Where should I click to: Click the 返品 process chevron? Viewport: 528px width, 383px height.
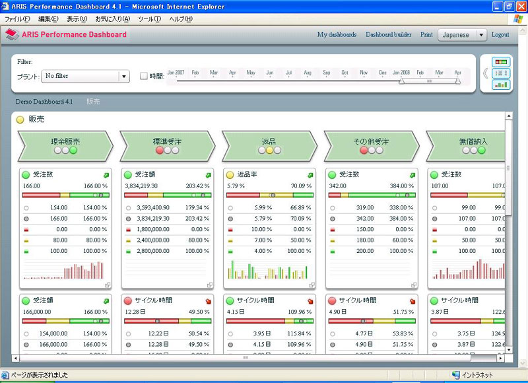click(269, 146)
